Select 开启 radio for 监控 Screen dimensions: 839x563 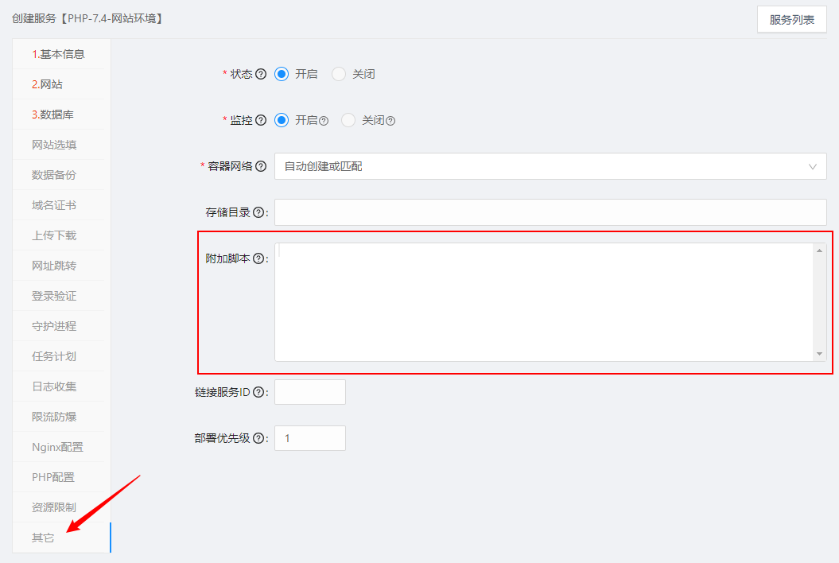pyautogui.click(x=282, y=120)
